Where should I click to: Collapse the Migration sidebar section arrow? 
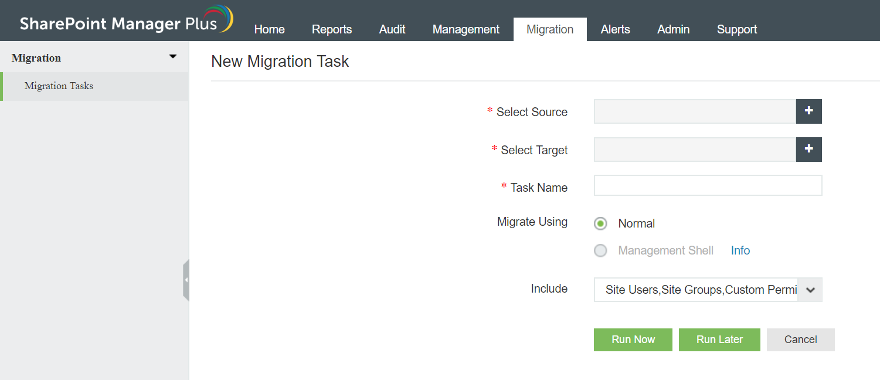coord(172,57)
